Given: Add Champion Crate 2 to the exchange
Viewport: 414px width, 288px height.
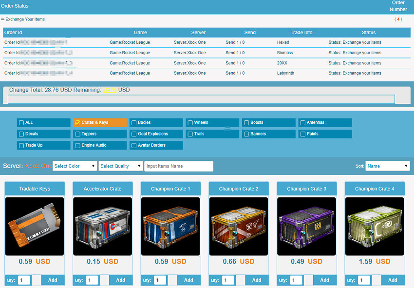Looking at the screenshot, I should (257, 280).
